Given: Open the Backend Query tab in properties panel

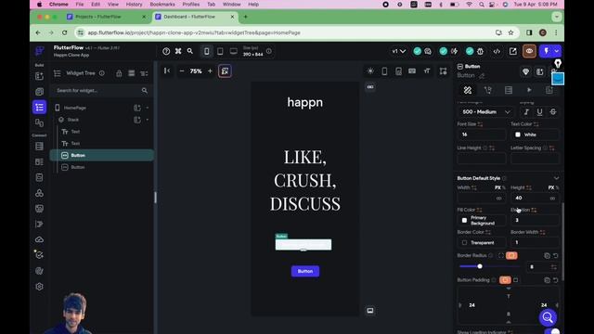Looking at the screenshot, I should pyautogui.click(x=509, y=90).
